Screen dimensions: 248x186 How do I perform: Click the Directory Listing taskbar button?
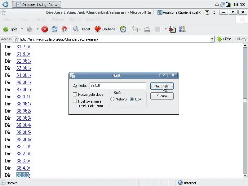(x=37, y=4)
